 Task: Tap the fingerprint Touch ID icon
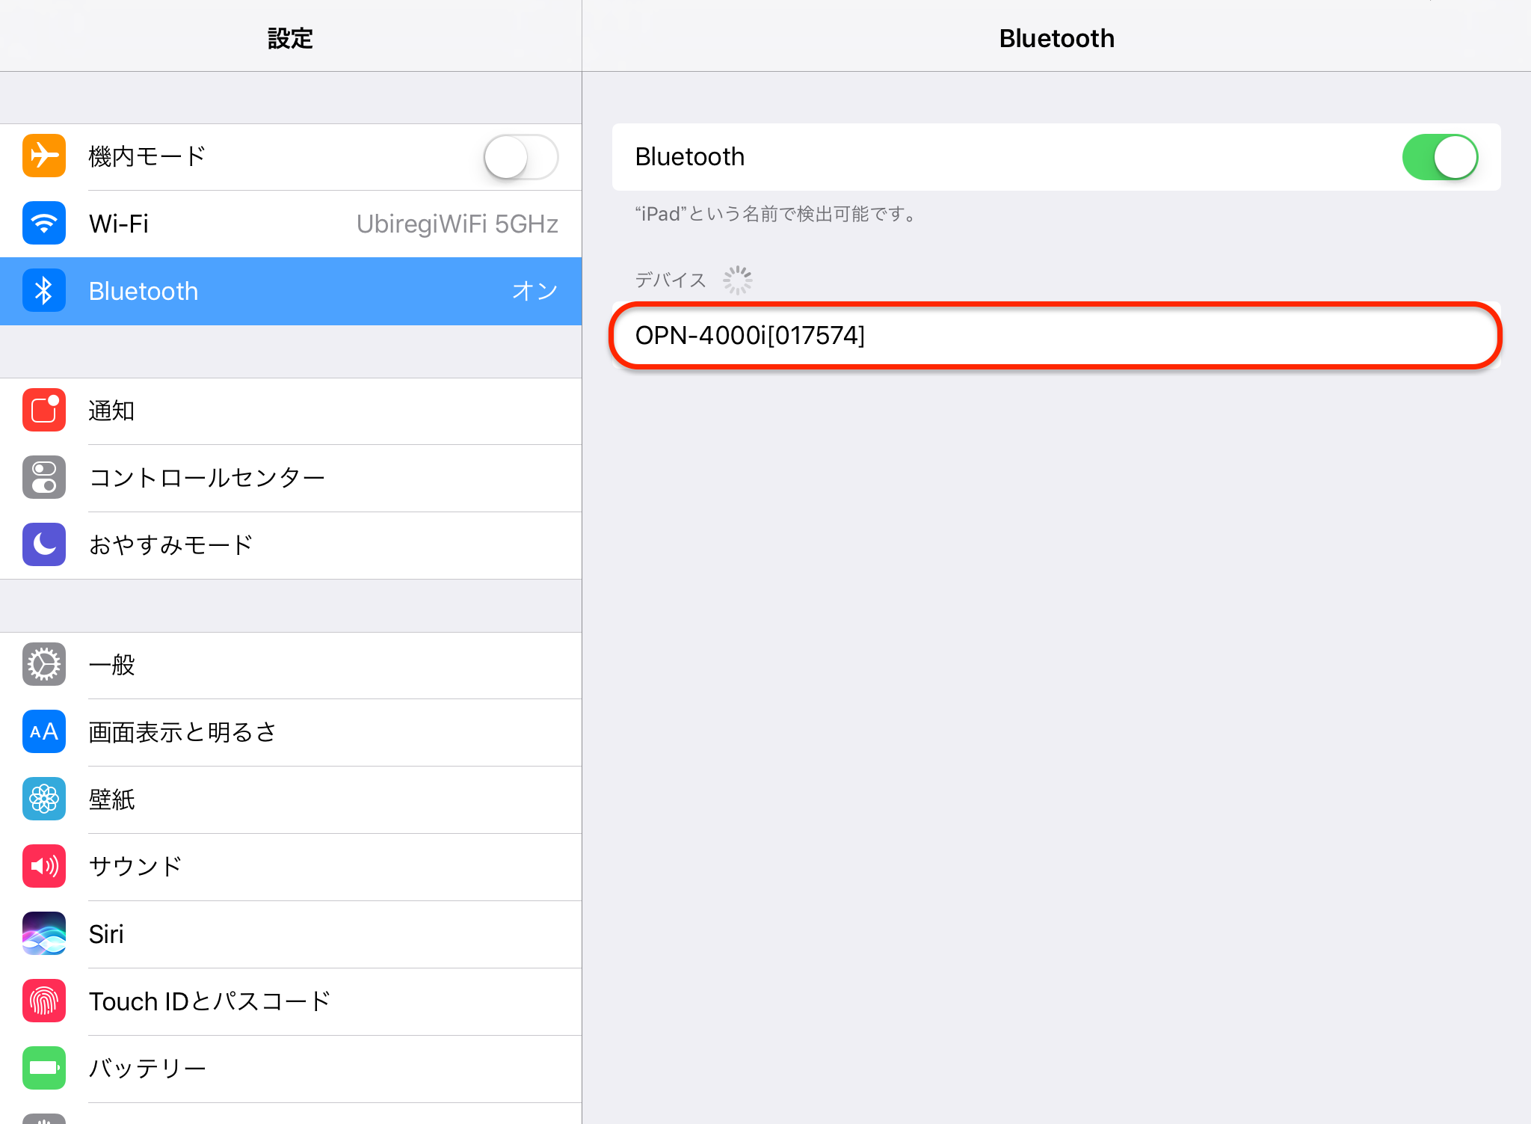tap(44, 1001)
